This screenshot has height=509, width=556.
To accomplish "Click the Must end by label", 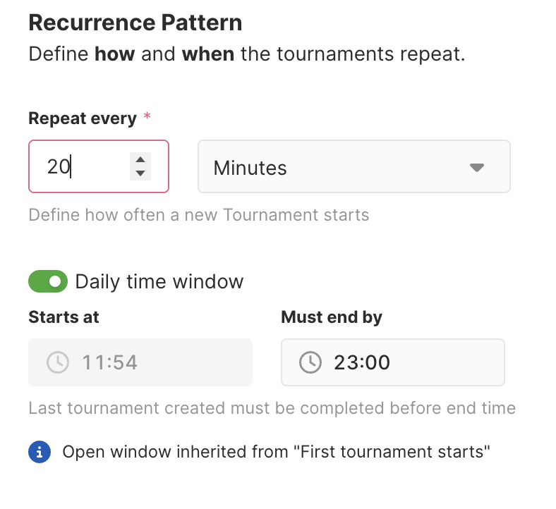I will (x=331, y=317).
